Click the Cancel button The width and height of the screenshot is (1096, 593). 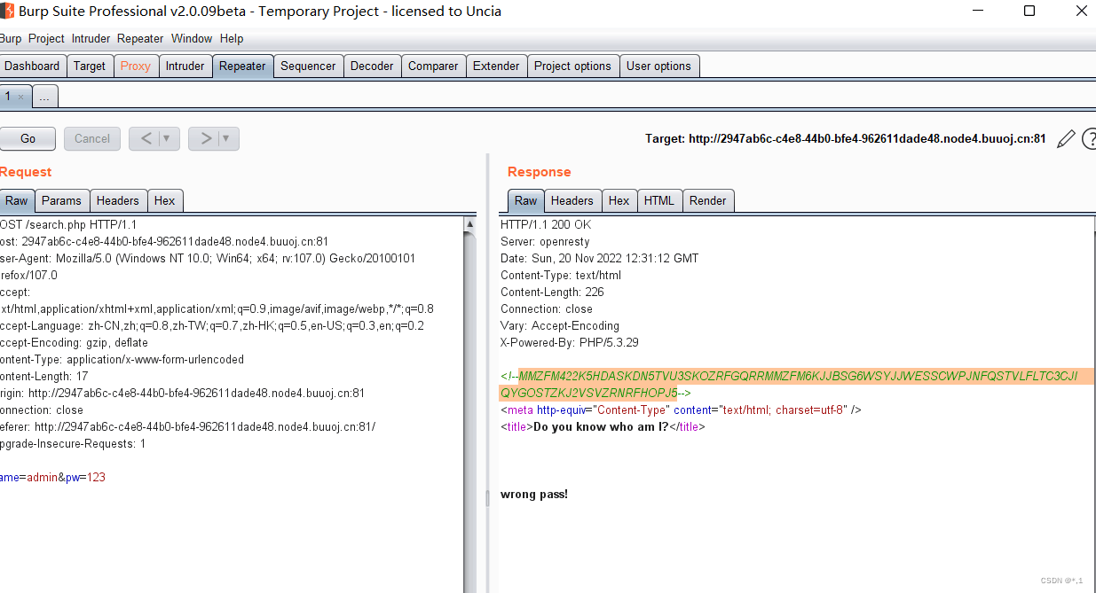92,138
